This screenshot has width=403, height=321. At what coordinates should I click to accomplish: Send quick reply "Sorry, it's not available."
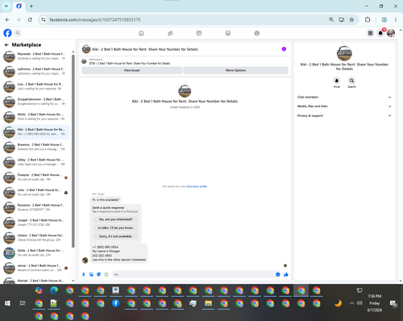(x=115, y=236)
